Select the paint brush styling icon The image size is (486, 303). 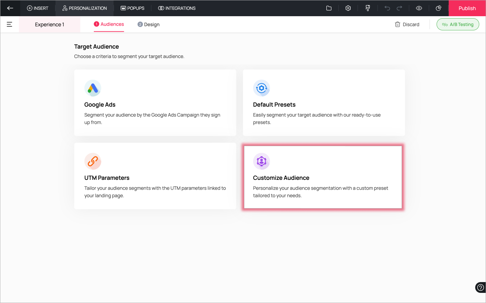[368, 8]
